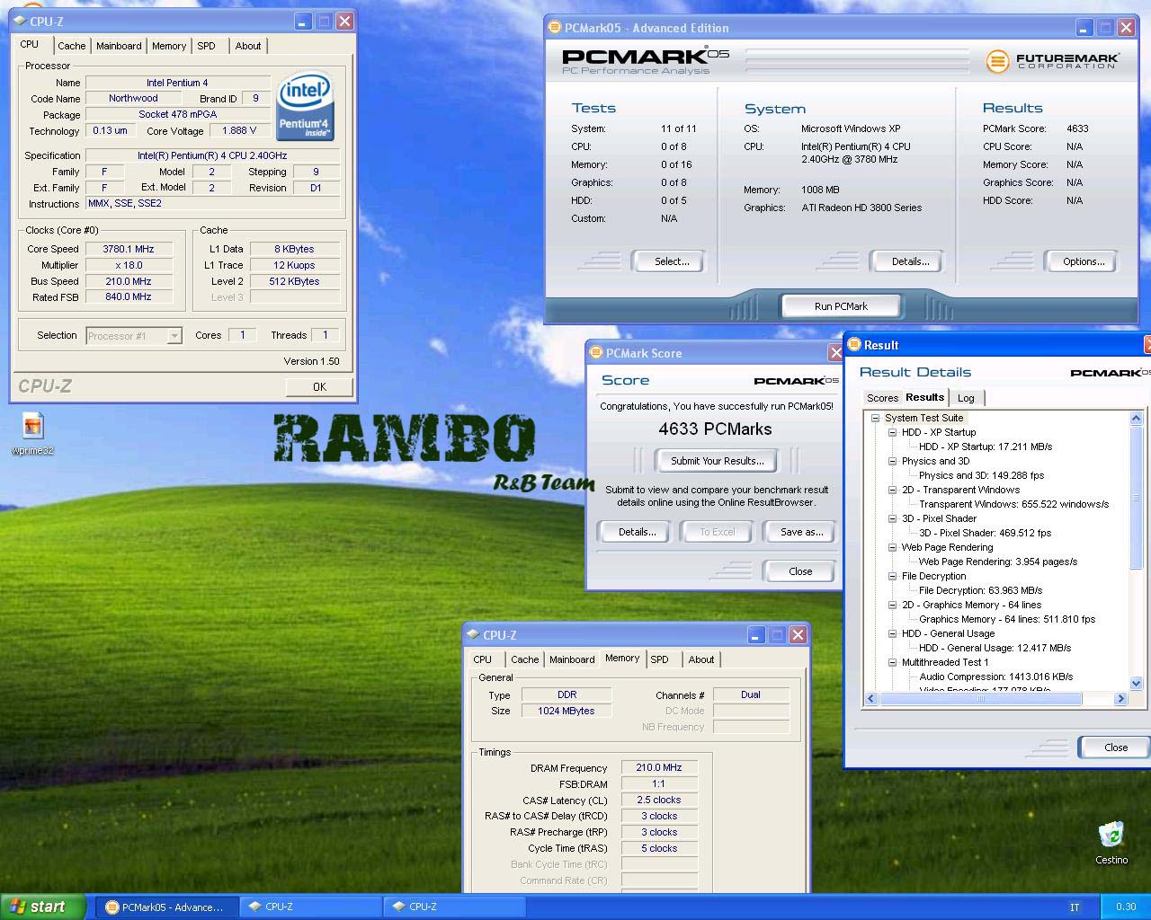The image size is (1151, 920).
Task: Click the Core Speed 3780.1 MHz field
Action: (x=129, y=249)
